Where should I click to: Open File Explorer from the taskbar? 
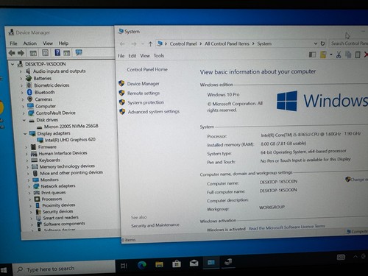(x=159, y=264)
